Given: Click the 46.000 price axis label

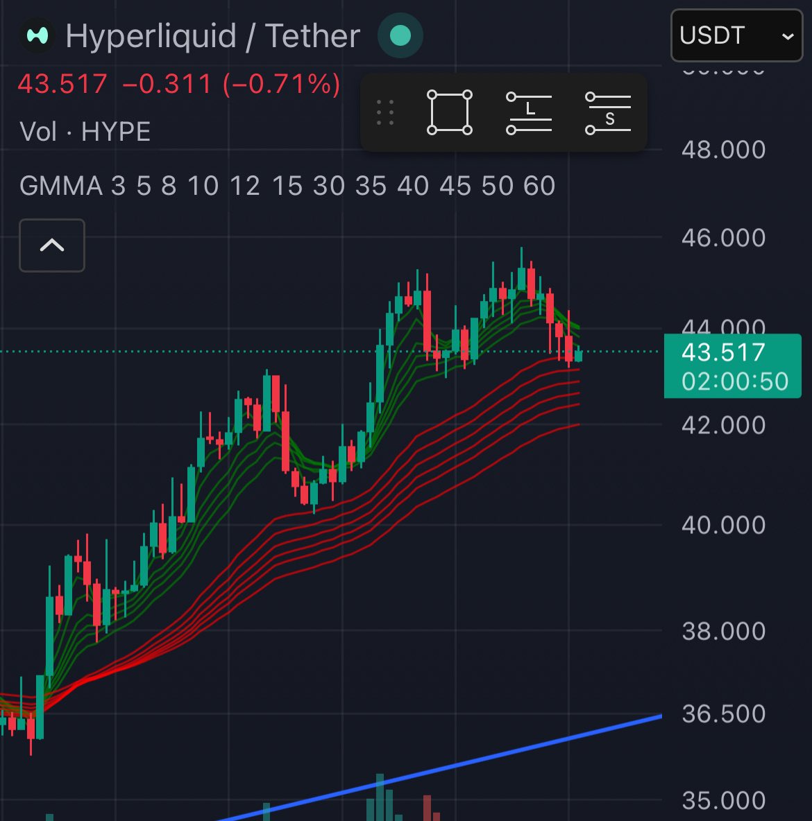Looking at the screenshot, I should (723, 238).
